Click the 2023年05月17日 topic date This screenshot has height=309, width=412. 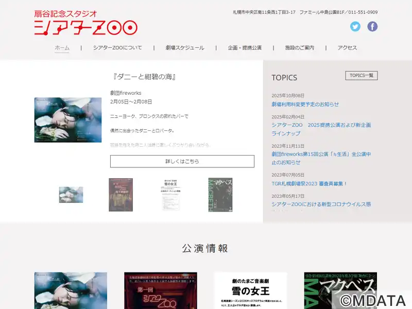click(288, 196)
